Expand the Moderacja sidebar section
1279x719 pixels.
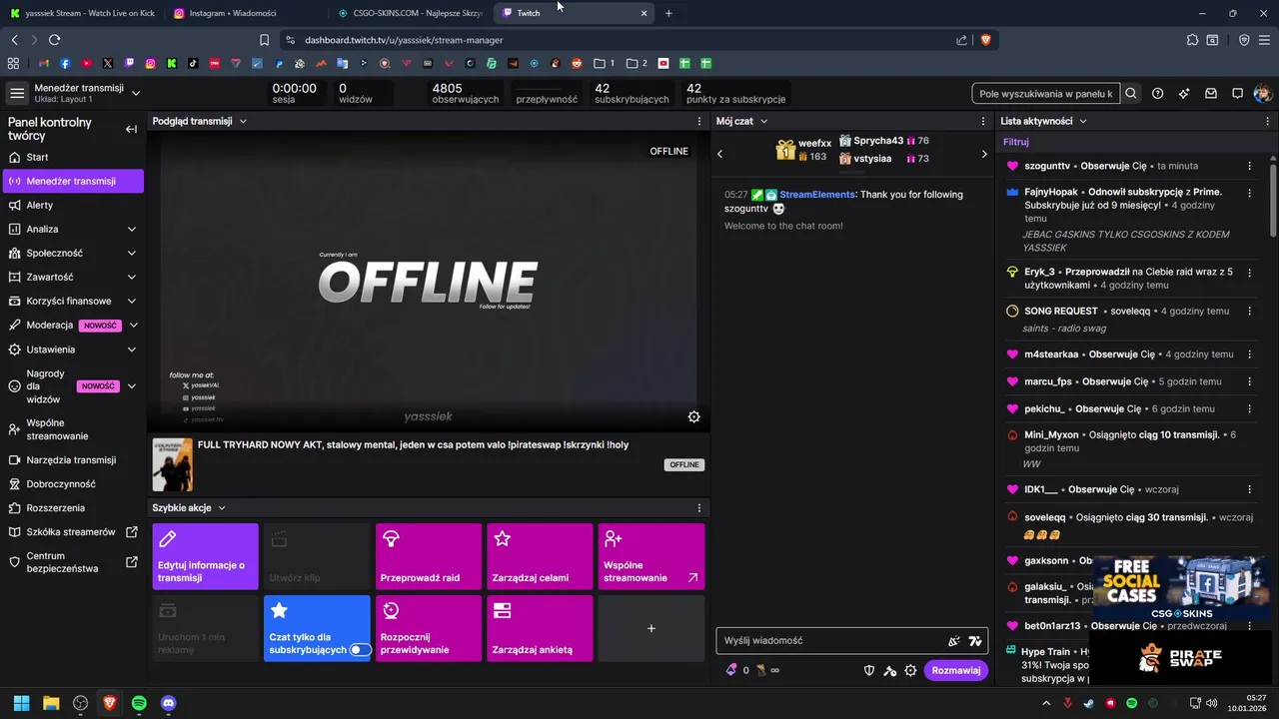click(x=132, y=325)
